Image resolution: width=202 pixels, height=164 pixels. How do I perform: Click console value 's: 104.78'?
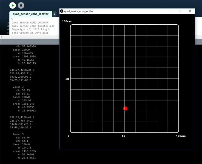click(24, 148)
